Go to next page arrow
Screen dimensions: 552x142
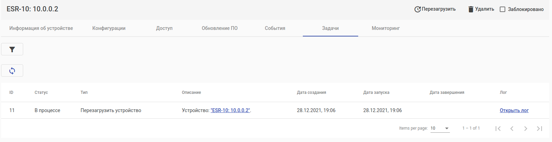pos(526,128)
